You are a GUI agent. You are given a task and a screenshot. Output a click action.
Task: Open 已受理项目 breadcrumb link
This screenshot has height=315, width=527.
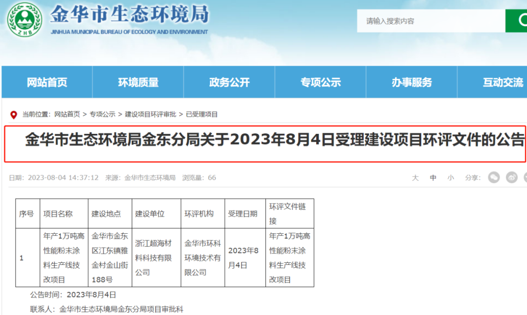pyautogui.click(x=202, y=114)
